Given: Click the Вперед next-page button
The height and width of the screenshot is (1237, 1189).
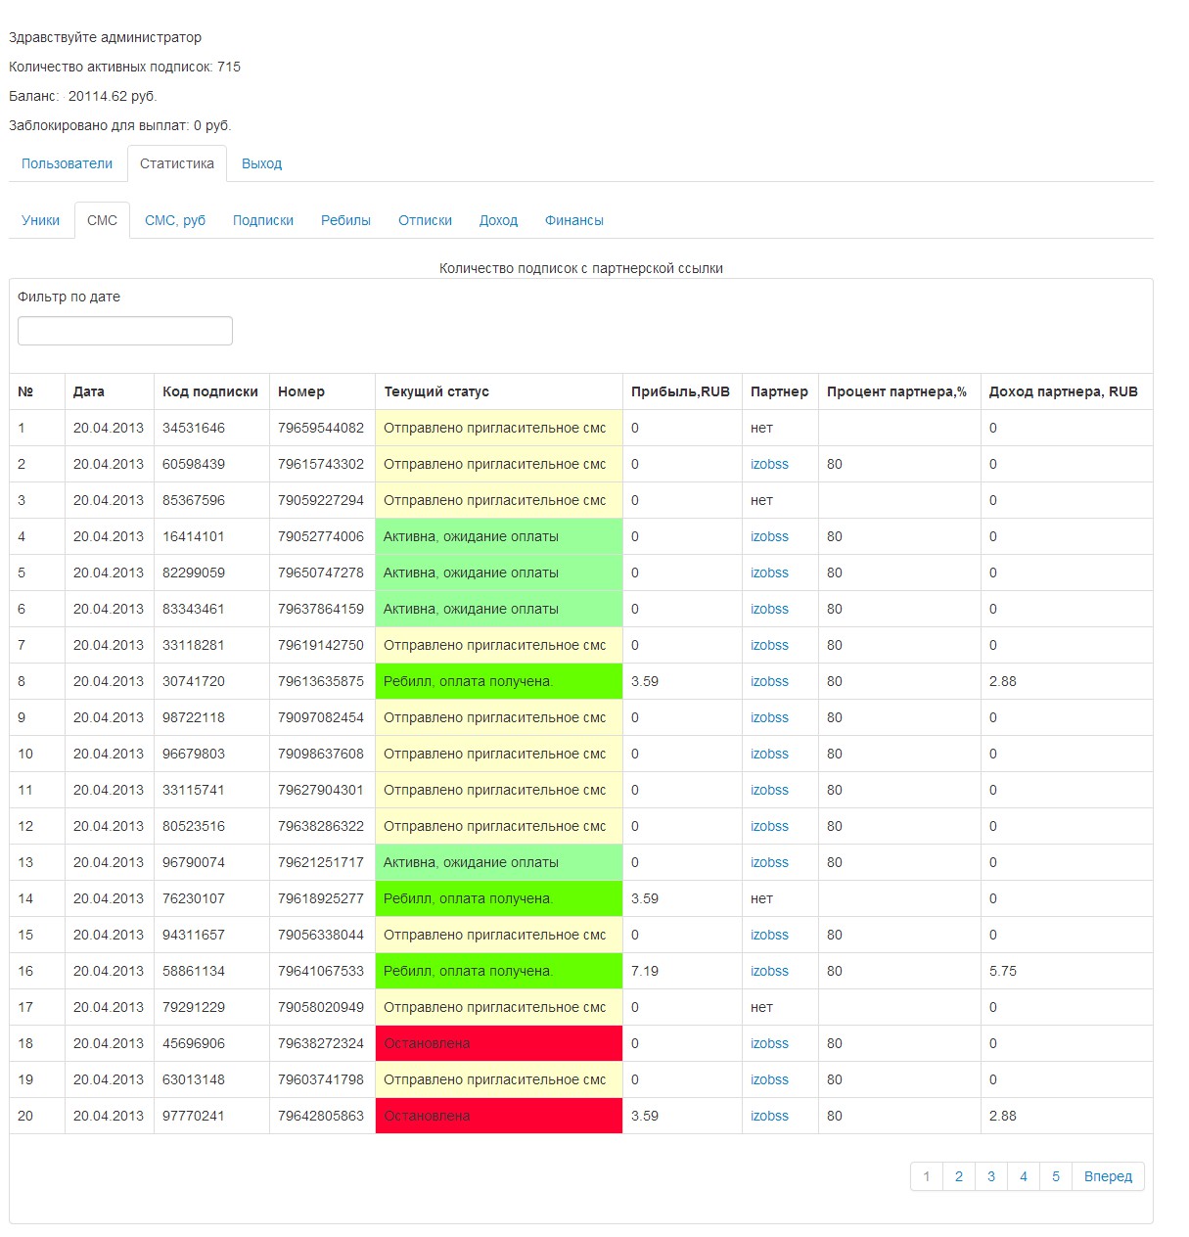Looking at the screenshot, I should pyautogui.click(x=1108, y=1176).
